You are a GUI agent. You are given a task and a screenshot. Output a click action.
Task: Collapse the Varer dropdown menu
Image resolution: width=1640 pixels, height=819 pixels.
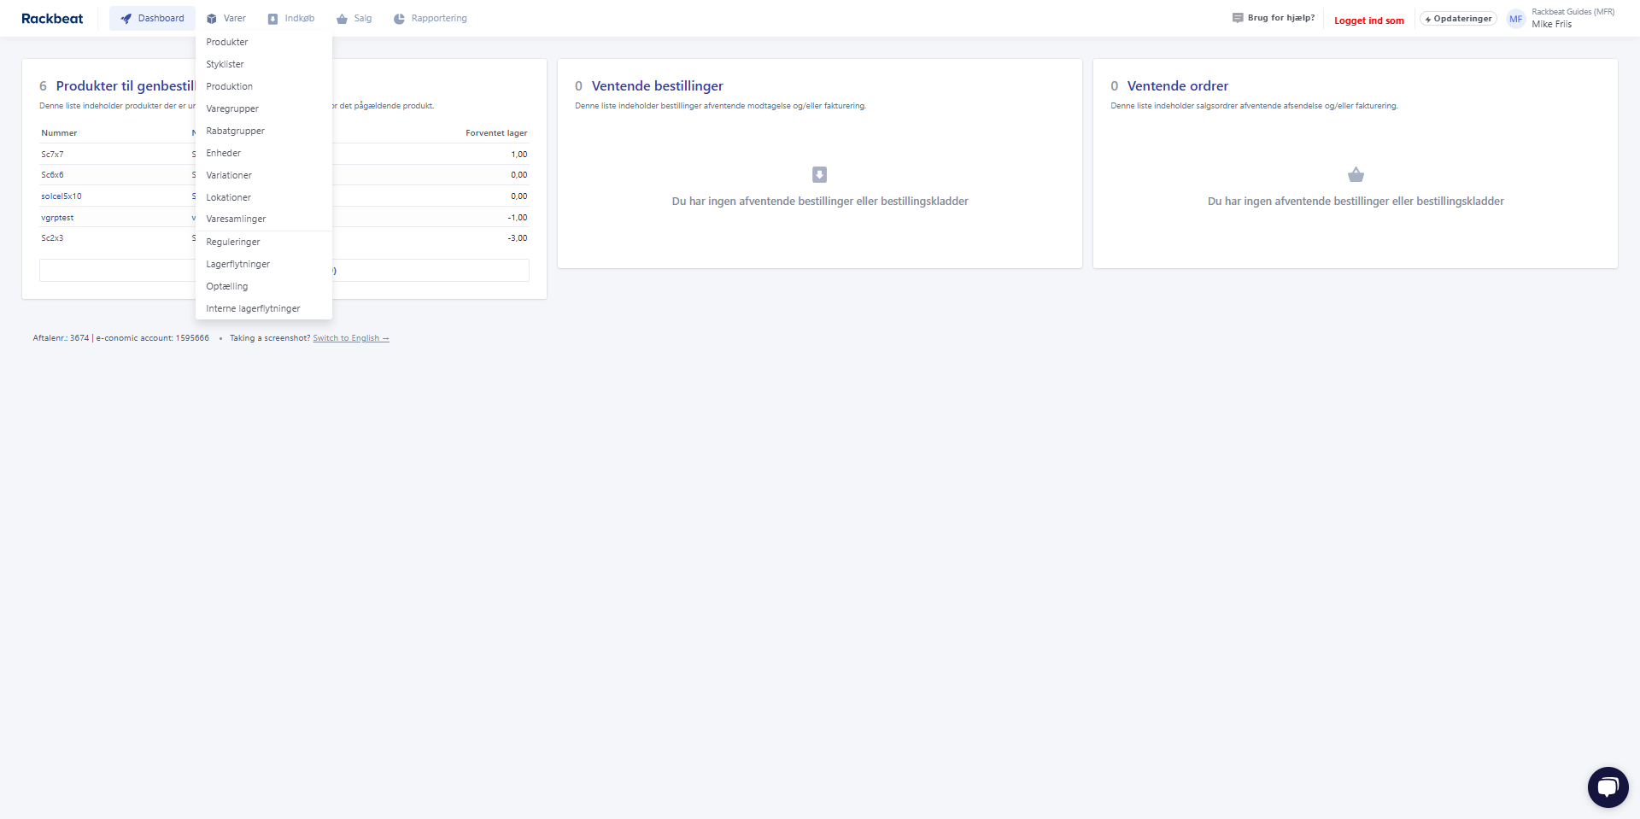pos(226,19)
